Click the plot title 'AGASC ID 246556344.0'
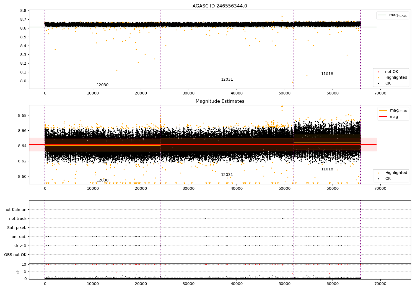This screenshot has height=290, width=415. click(220, 6)
